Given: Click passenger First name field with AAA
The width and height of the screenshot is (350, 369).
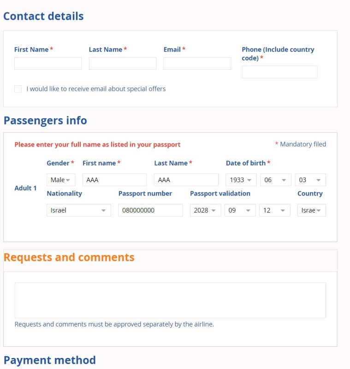Looking at the screenshot, I should (114, 180).
